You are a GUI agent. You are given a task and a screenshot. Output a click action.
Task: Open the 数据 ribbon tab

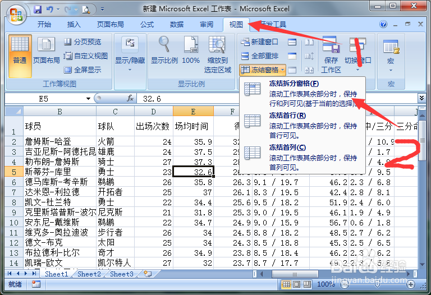point(176,25)
